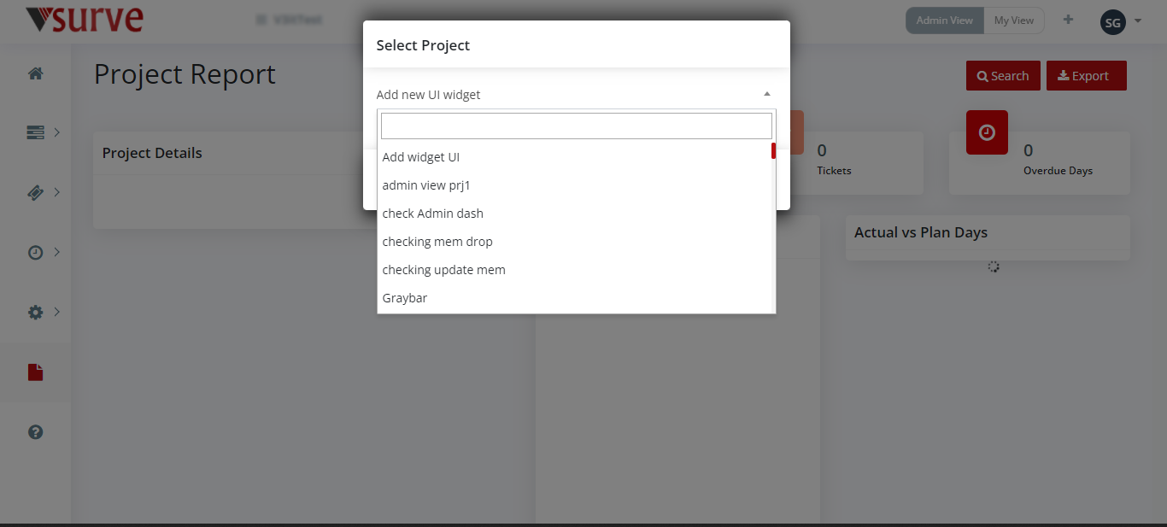1167x527 pixels.
Task: Open the settings gear sidebar icon
Action: 35,313
